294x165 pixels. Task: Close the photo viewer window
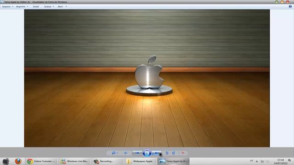tap(288, 2)
